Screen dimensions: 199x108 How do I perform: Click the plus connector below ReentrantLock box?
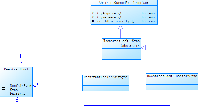pos(17,100)
